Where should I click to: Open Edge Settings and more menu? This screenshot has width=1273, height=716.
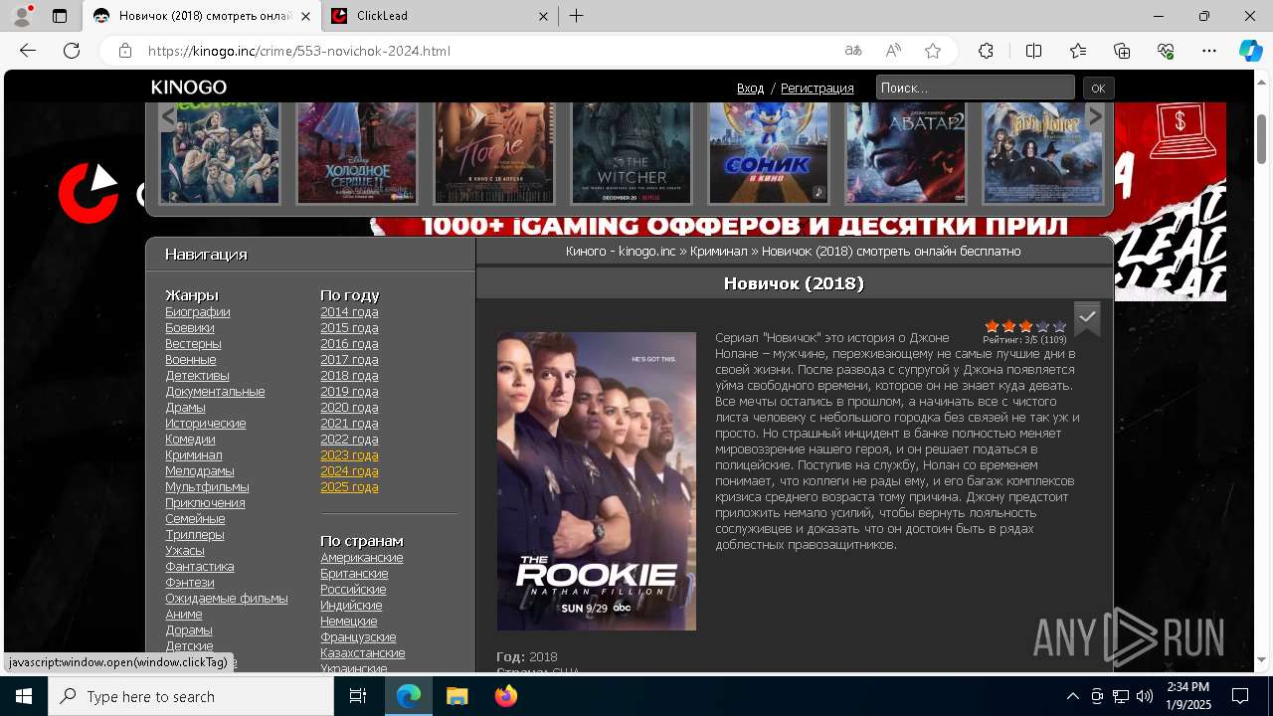1209,51
